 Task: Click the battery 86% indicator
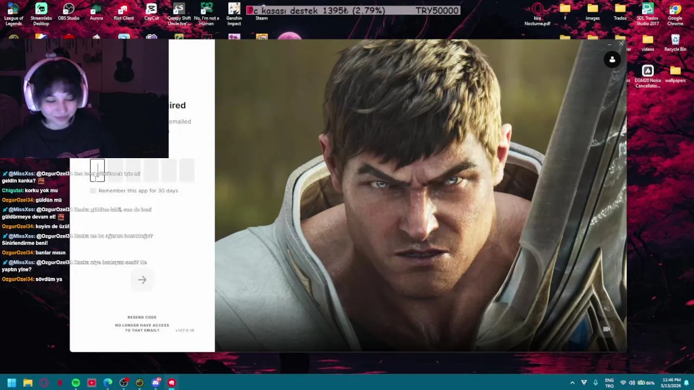click(x=646, y=383)
